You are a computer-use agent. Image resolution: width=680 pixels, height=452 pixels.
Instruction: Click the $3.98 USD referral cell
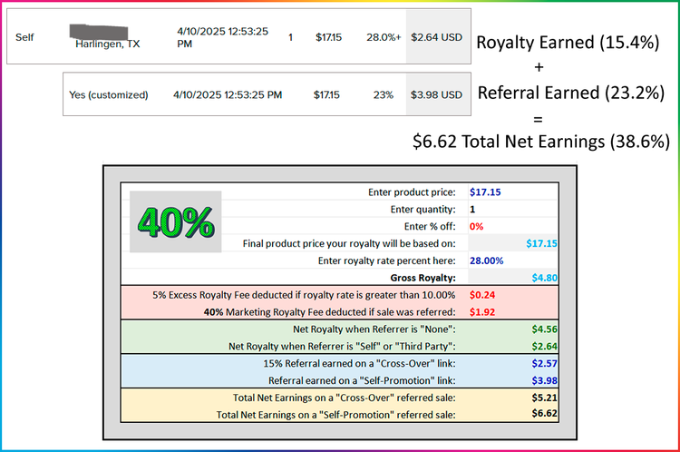[437, 93]
